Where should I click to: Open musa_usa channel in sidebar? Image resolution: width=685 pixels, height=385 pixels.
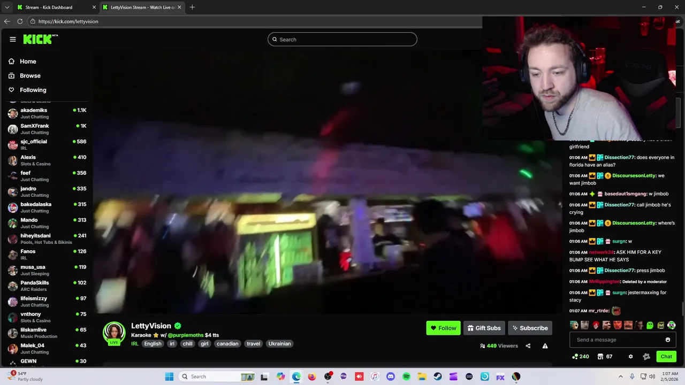(x=47, y=270)
